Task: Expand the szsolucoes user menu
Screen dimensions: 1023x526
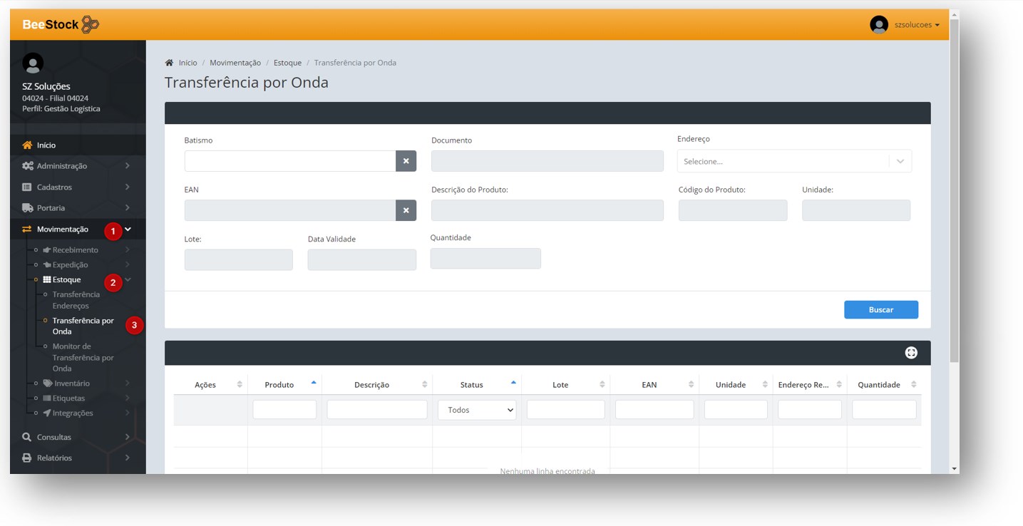Action: tap(916, 25)
